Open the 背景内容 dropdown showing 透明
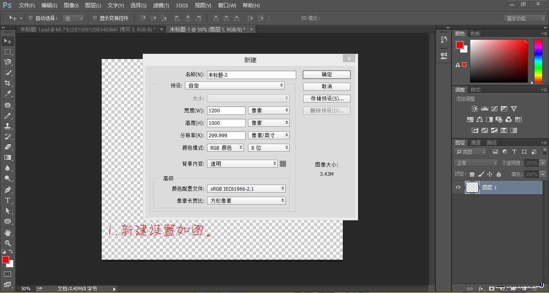The width and height of the screenshot is (549, 293). coord(242,163)
